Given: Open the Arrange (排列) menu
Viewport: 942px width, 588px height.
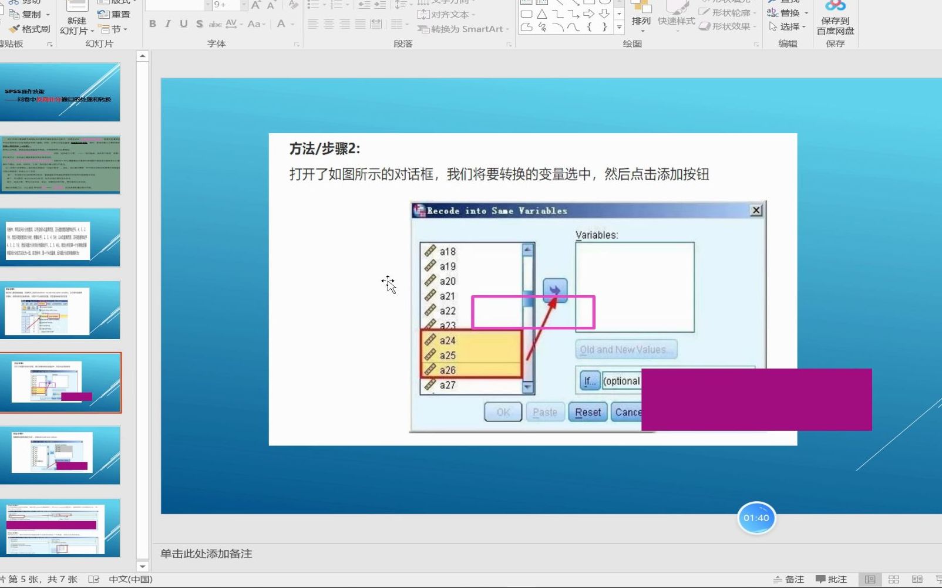Looking at the screenshot, I should (641, 16).
